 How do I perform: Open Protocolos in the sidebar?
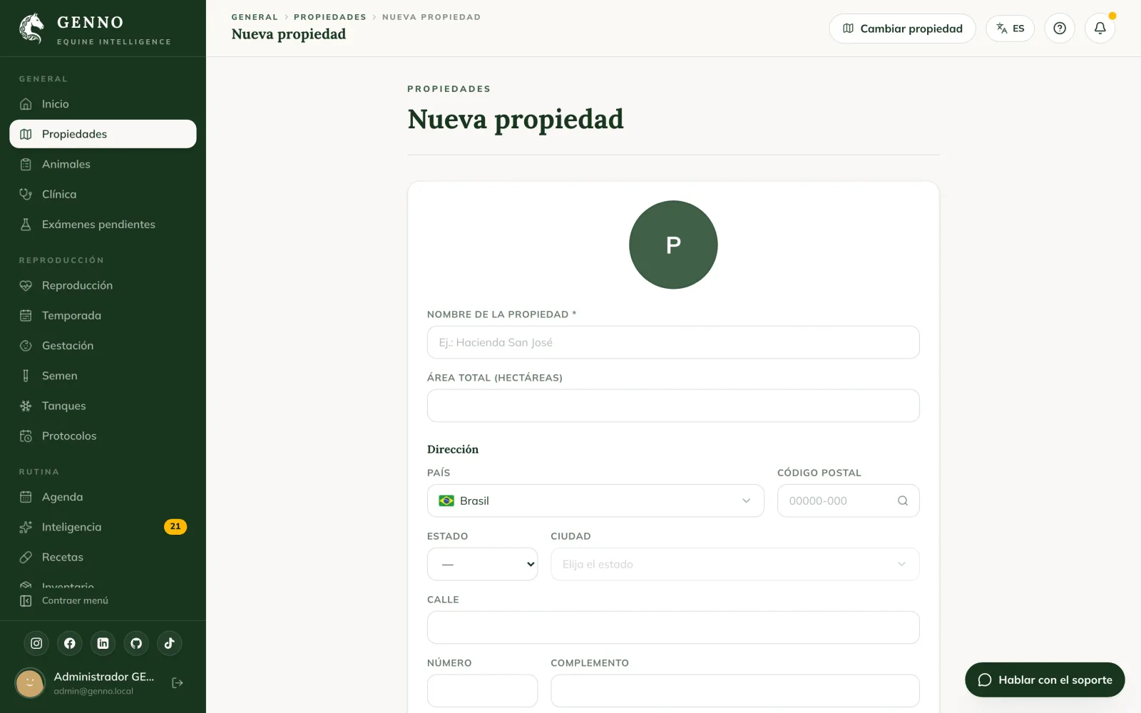click(103, 436)
